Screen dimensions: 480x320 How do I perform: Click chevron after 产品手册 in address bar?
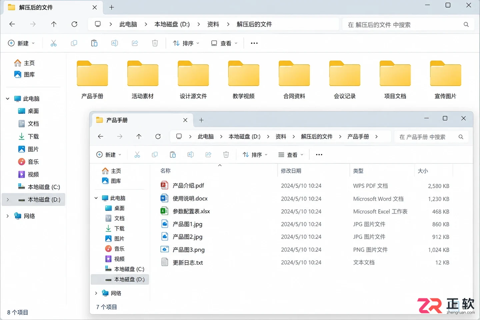pos(376,137)
